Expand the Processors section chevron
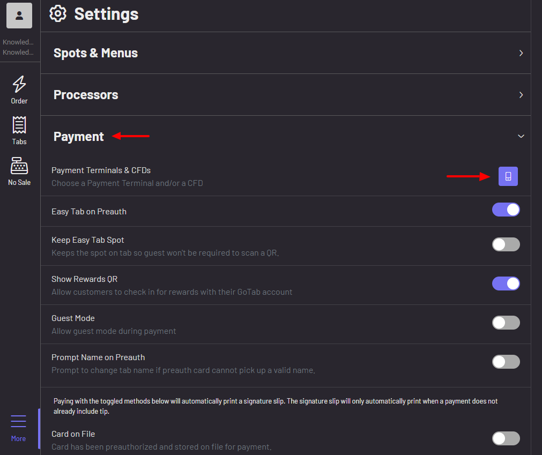 (521, 95)
